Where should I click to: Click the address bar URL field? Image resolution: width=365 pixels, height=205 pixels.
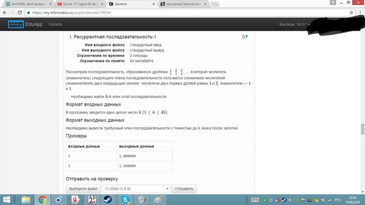click(x=186, y=13)
